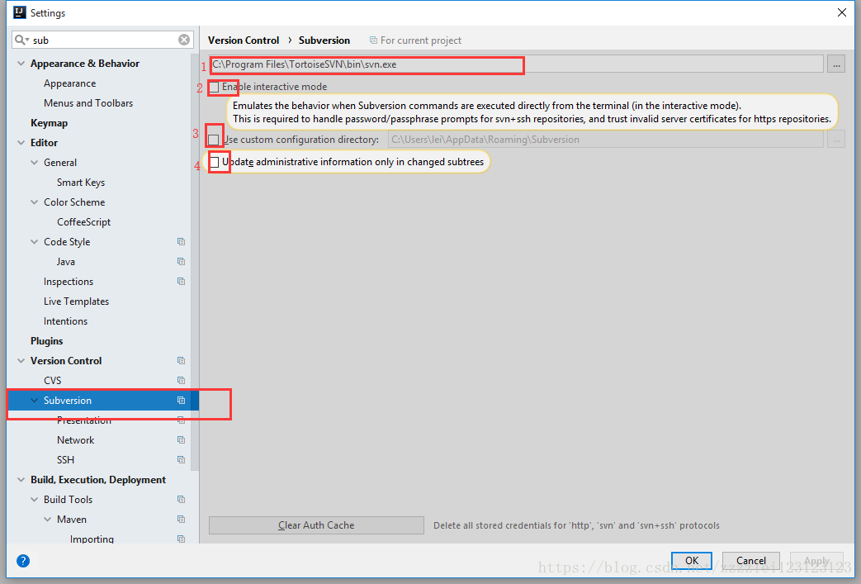Collapse the Build, Execution, Deployment section
This screenshot has width=861, height=584.
21,480
